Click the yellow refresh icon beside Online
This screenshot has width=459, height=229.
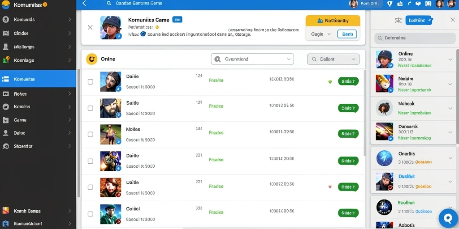91,59
